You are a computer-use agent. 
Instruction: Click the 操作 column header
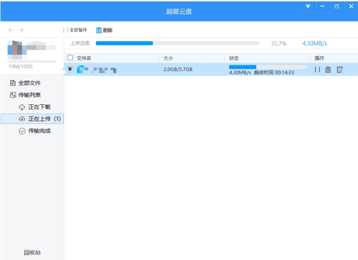pos(319,58)
